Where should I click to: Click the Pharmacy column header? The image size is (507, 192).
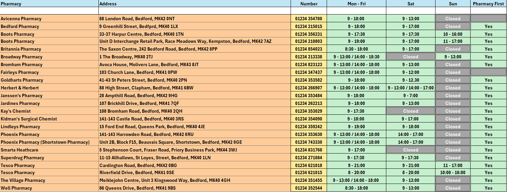click(x=49, y=4)
